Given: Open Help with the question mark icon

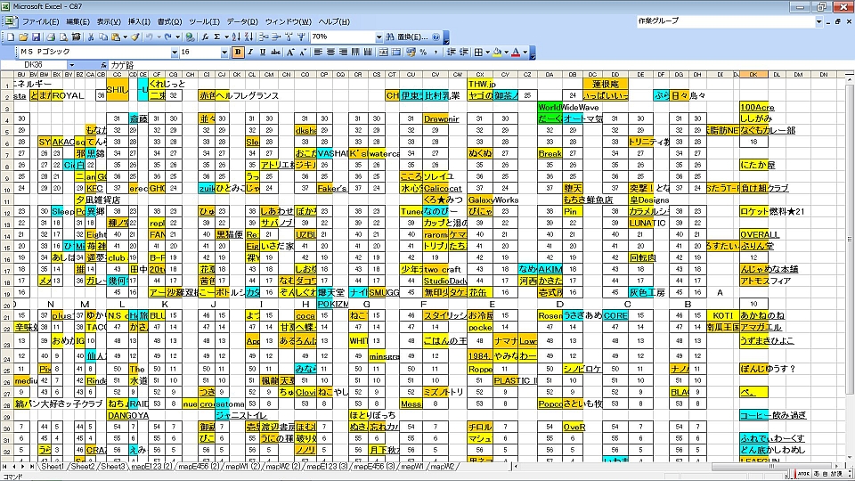Looking at the screenshot, I should pos(436,37).
